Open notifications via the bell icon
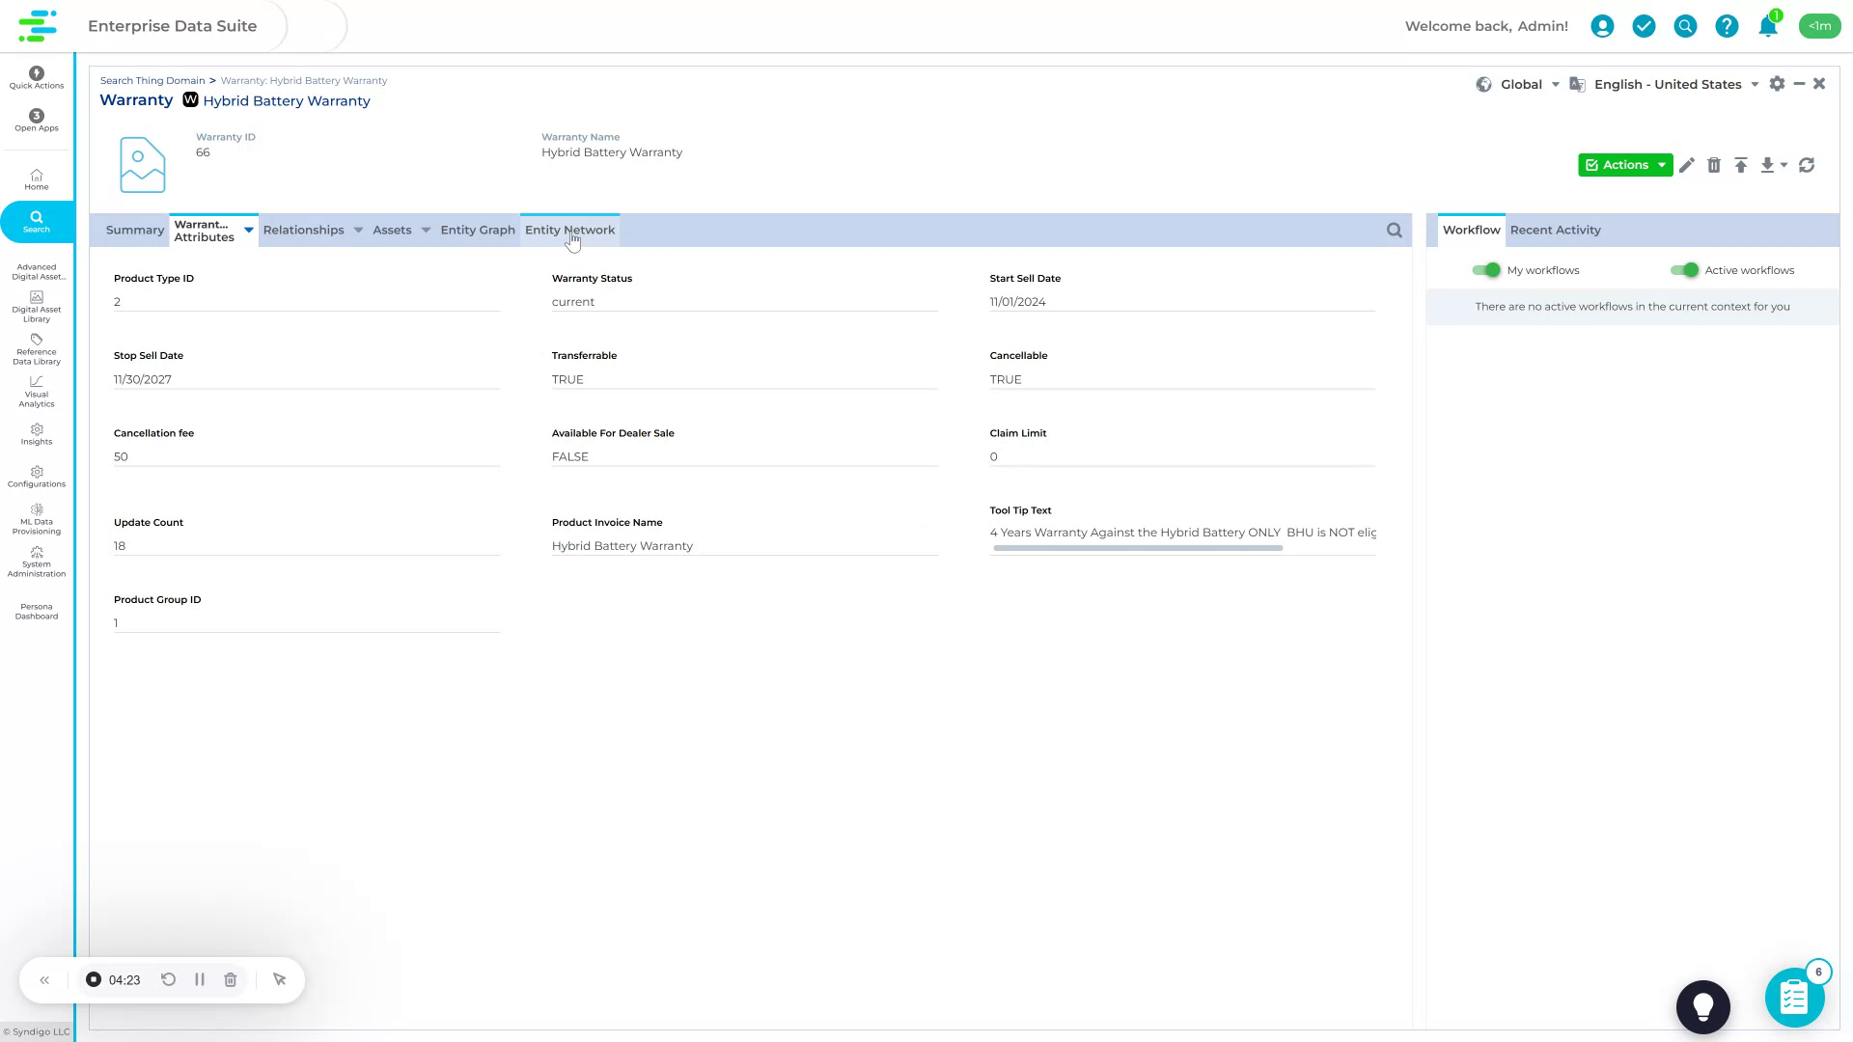This screenshot has width=1853, height=1042. coord(1767,26)
